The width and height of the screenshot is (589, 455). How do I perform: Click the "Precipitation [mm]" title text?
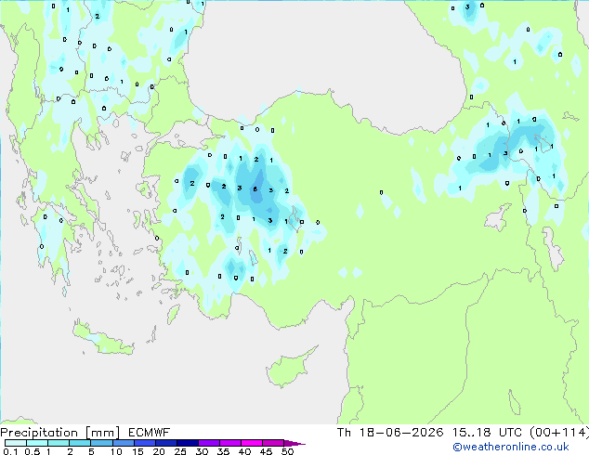coord(60,433)
